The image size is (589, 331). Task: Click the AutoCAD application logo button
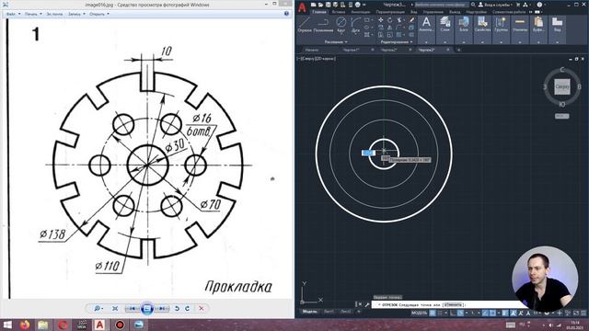pos(302,7)
